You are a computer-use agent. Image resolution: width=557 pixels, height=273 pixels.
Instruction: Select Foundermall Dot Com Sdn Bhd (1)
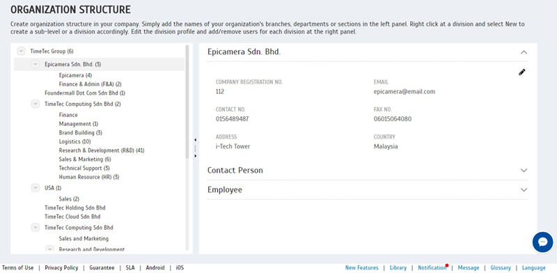pyautogui.click(x=85, y=93)
